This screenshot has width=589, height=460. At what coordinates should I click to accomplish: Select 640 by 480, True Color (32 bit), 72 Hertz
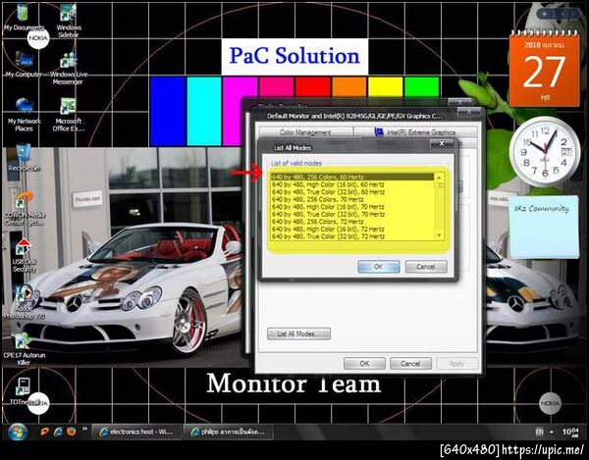click(352, 236)
